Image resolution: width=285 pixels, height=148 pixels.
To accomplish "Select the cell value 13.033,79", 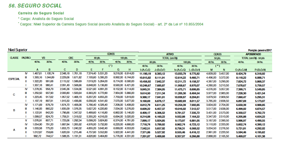I will click(x=180, y=74).
